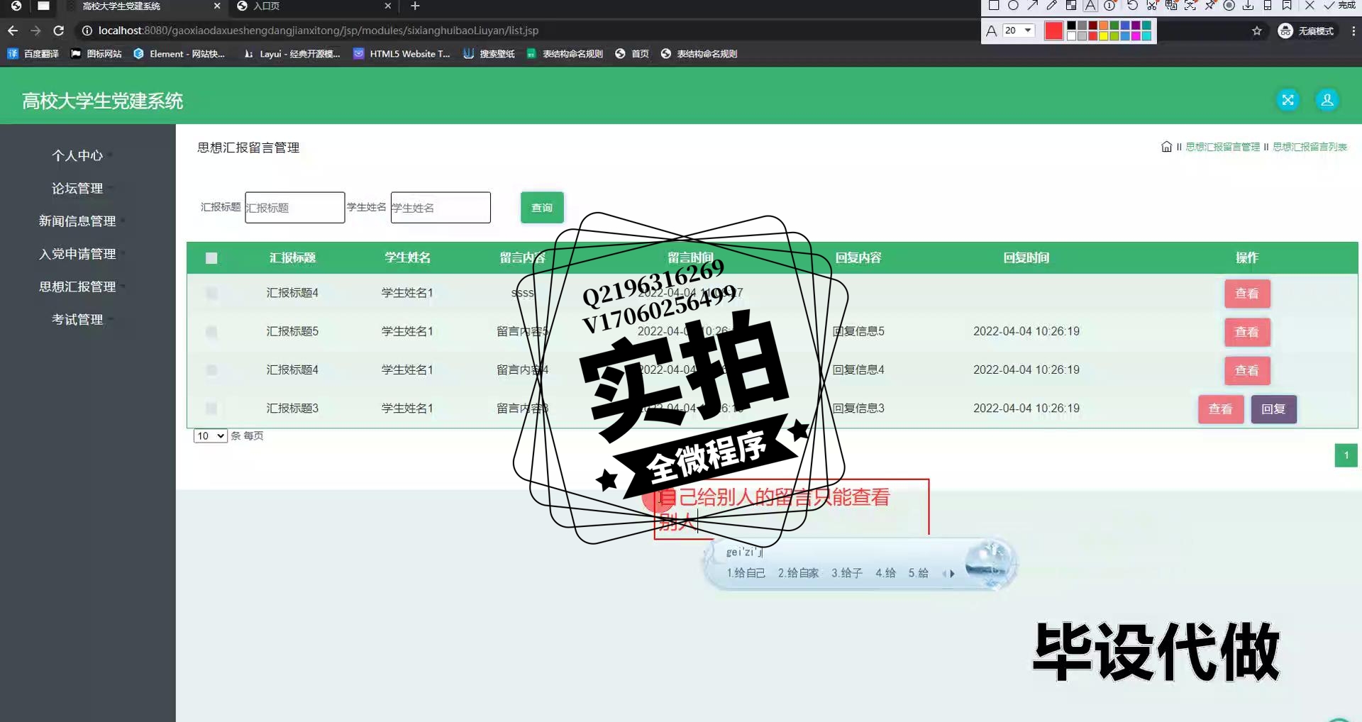Viewport: 1362px width, 722px height.
Task: Expand 论坛管理 in the sidebar
Action: pos(77,188)
